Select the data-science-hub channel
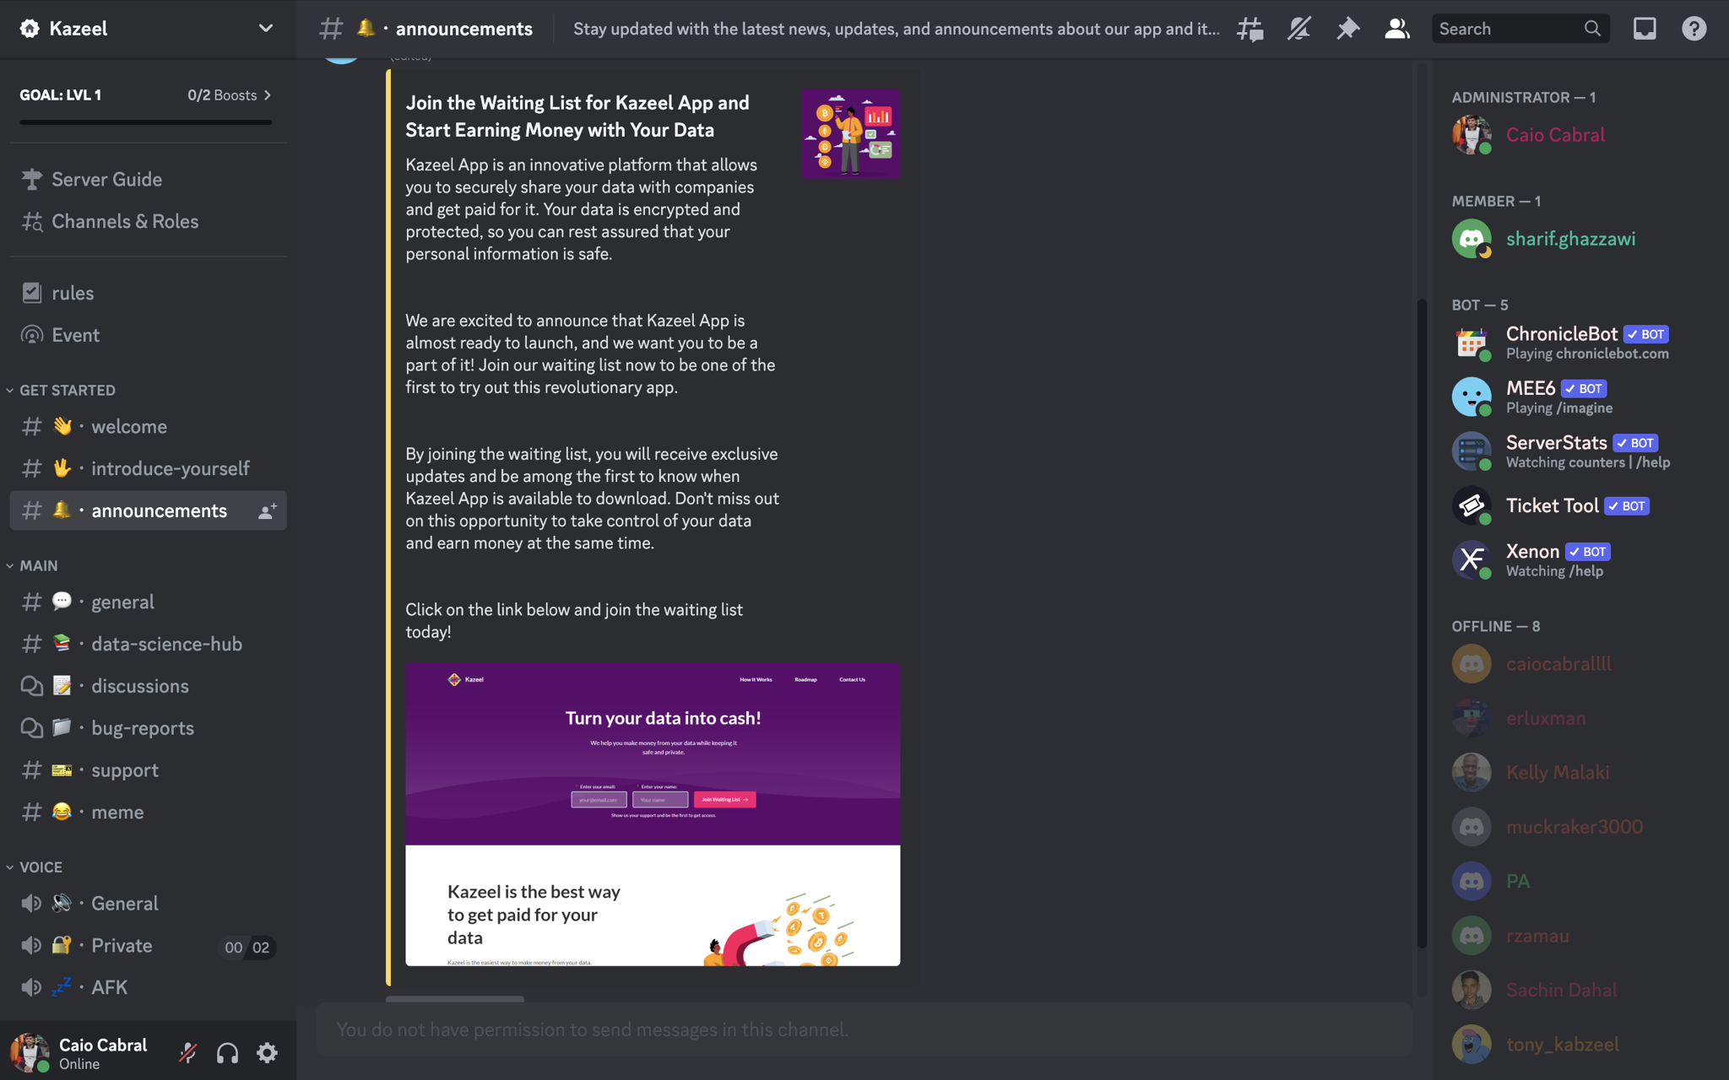Image resolution: width=1729 pixels, height=1080 pixels. [167, 643]
